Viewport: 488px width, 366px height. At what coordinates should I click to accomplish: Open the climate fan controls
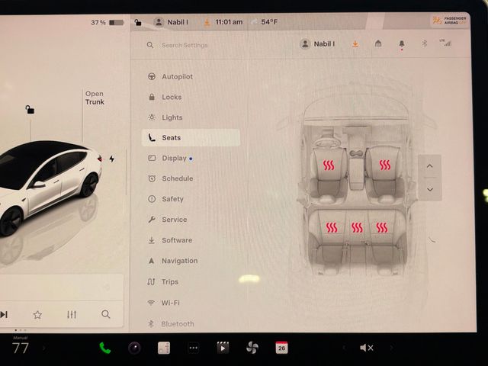click(x=252, y=348)
